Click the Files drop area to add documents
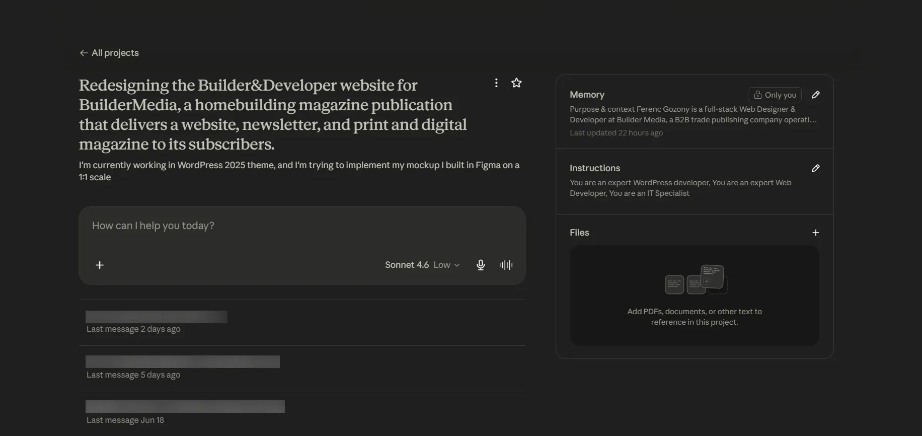Viewport: 922px width, 436px height. pyautogui.click(x=695, y=296)
